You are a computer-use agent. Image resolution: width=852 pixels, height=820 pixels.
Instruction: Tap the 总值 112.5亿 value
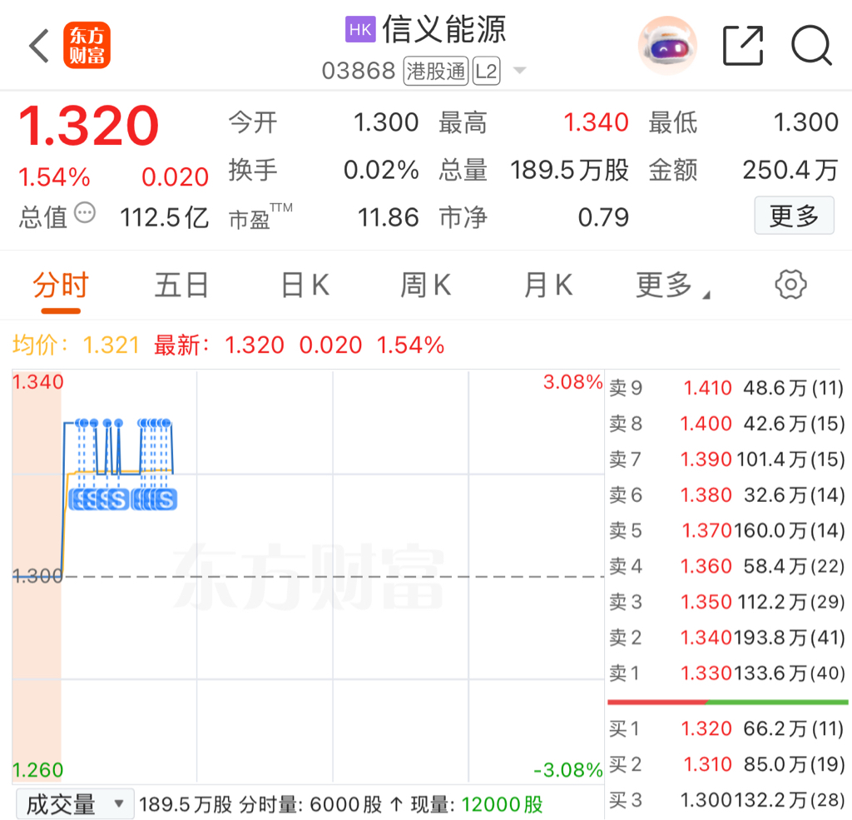(x=164, y=217)
